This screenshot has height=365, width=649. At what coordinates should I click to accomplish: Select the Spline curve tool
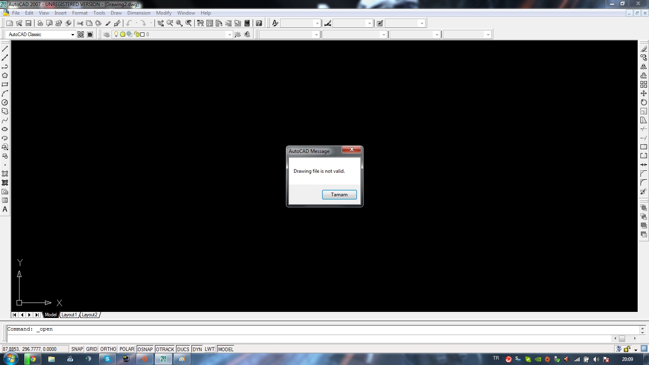(x=5, y=120)
